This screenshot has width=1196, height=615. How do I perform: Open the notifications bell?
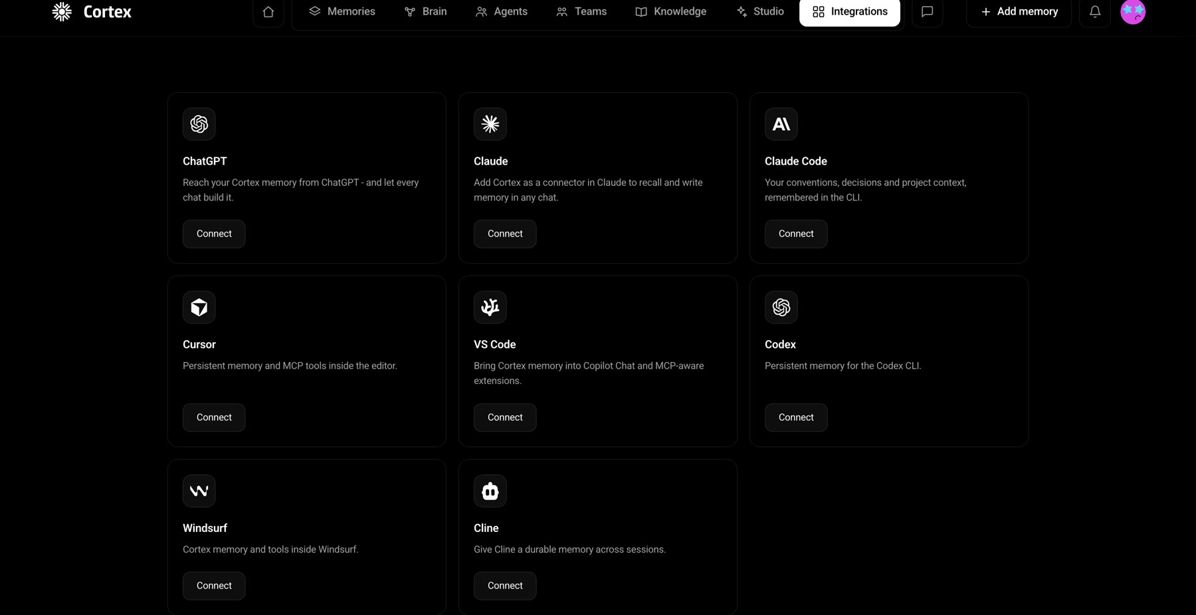tap(1095, 12)
